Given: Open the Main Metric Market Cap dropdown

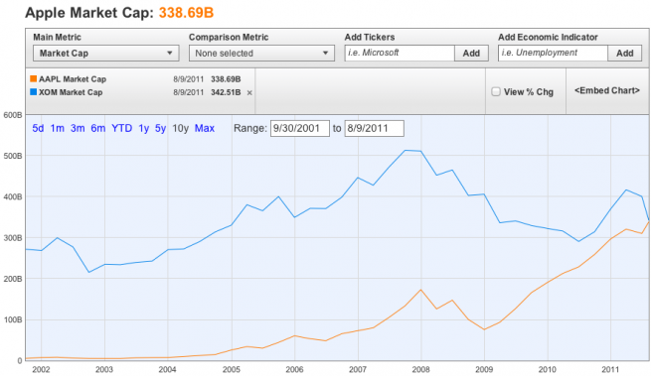Looking at the screenshot, I should tap(106, 53).
